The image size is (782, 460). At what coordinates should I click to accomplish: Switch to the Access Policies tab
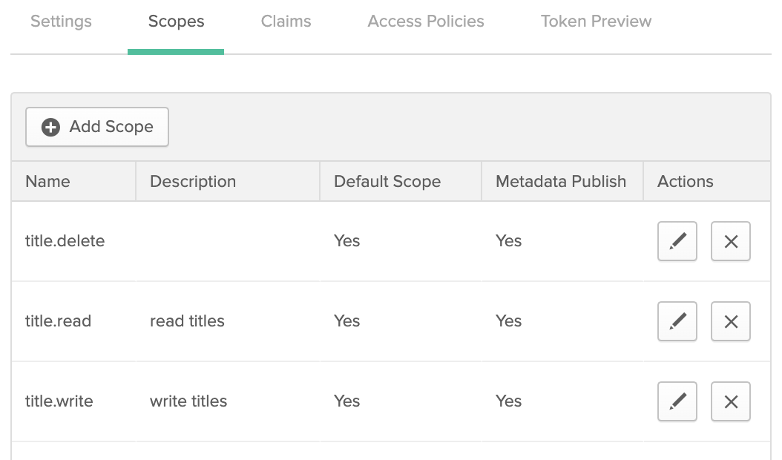coord(425,22)
